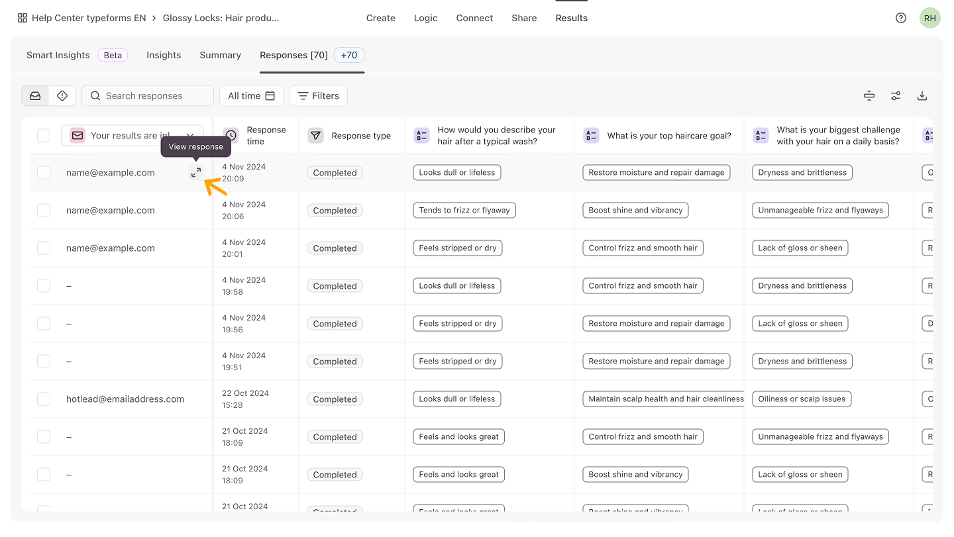This screenshot has width=954, height=537.
Task: Select the response from 4 Nov 2024 19:58
Action: coord(44,286)
